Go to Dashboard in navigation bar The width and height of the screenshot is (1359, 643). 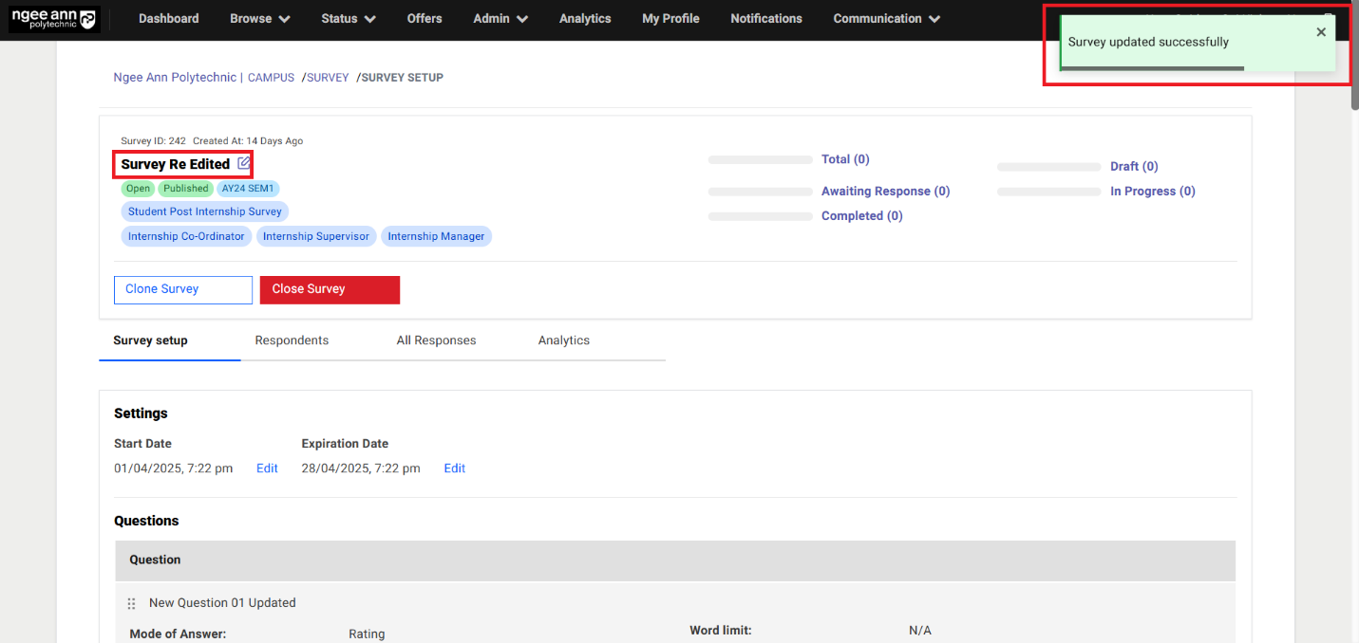point(169,19)
